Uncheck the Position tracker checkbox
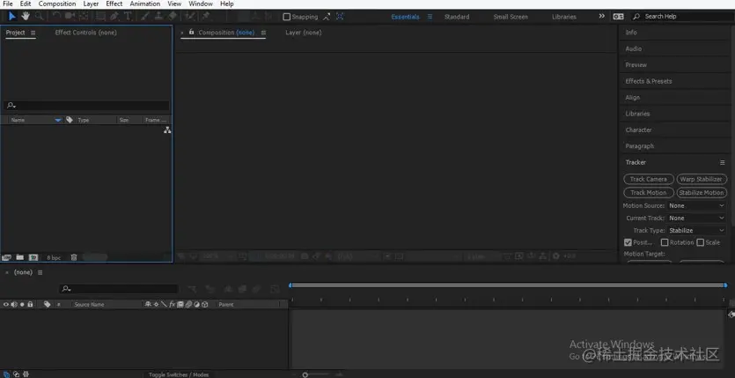 [628, 242]
